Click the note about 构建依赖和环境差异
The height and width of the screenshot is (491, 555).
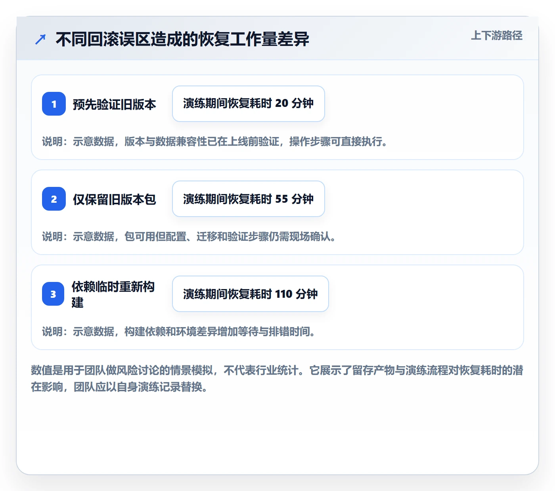click(179, 331)
